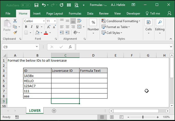Click the Ribbon Display Options icon
175x121 pixels.
coord(133,5)
